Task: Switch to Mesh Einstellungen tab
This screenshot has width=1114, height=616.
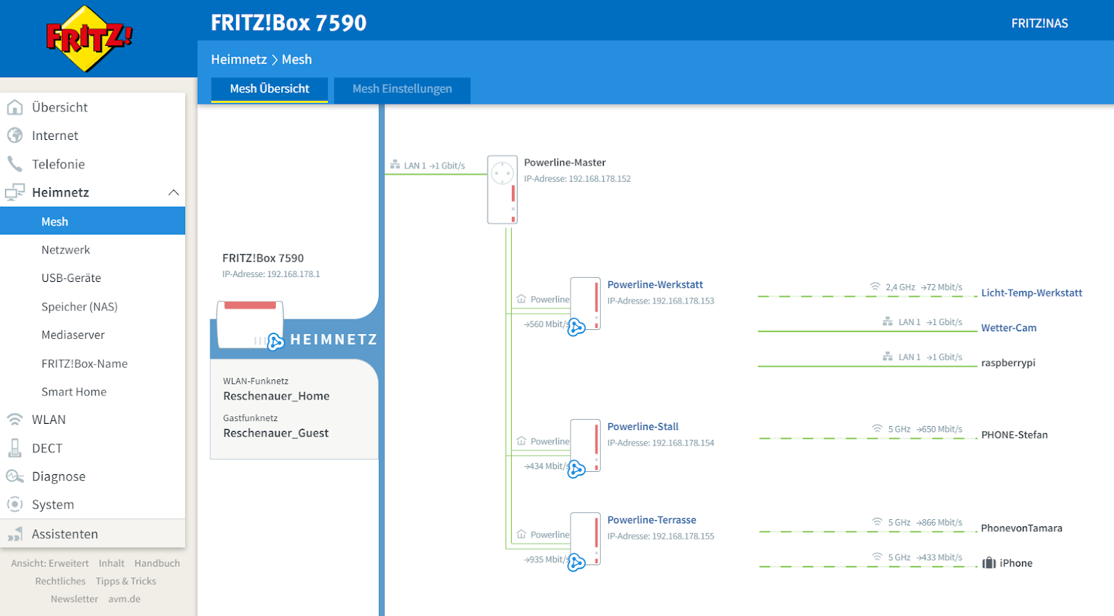Action: pyautogui.click(x=402, y=89)
